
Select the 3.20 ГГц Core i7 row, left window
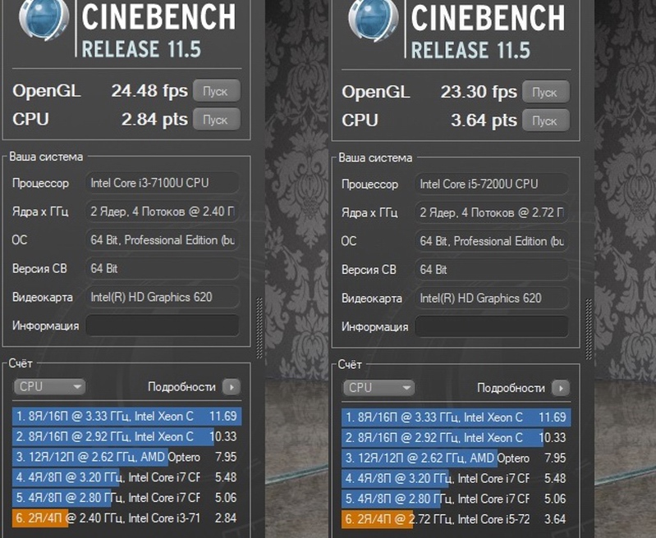(126, 477)
